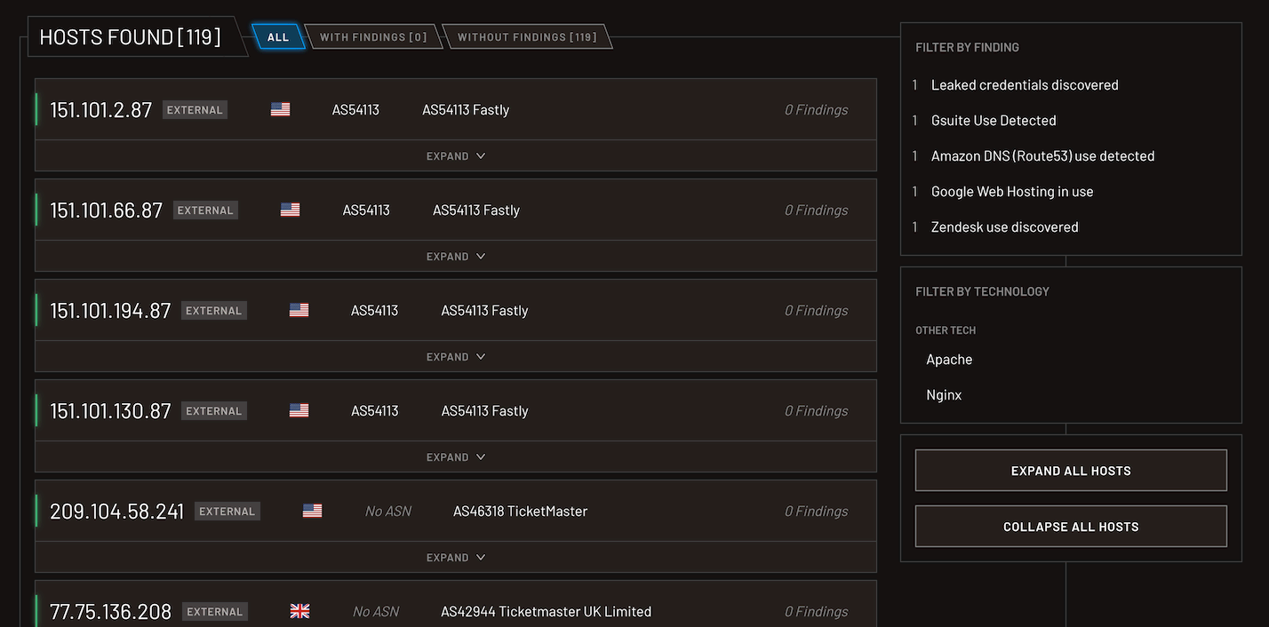Expand host 151.101.2.87 details
Screen dimensions: 1269x627
[455, 156]
